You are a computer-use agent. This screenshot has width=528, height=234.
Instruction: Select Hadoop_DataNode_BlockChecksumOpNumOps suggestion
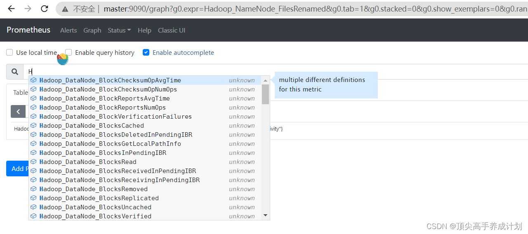point(145,89)
